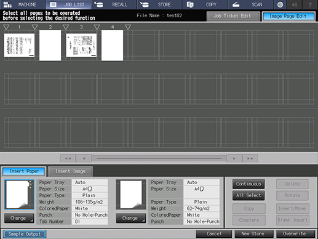Click the page navigation slider bar
The height and width of the screenshot is (239, 318).
[x=159, y=158]
